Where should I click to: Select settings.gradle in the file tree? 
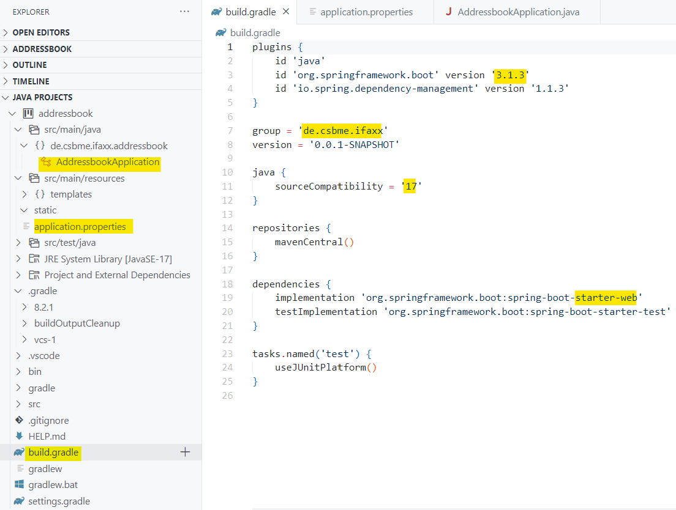point(59,501)
